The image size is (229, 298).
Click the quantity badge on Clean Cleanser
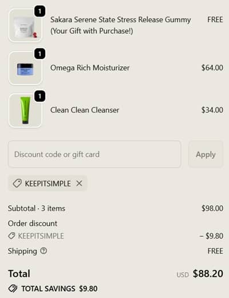click(x=40, y=96)
